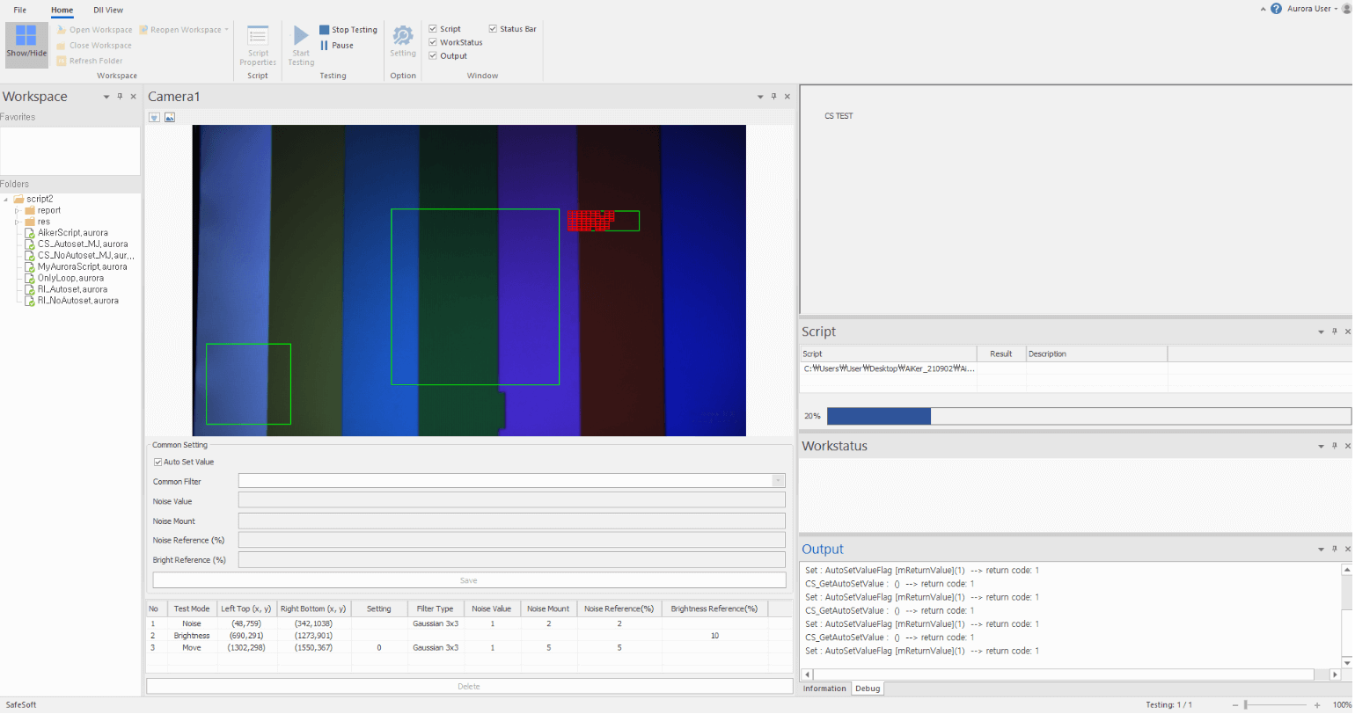Close the Output panel
Screen dimensions: 1355x714
1347,549
